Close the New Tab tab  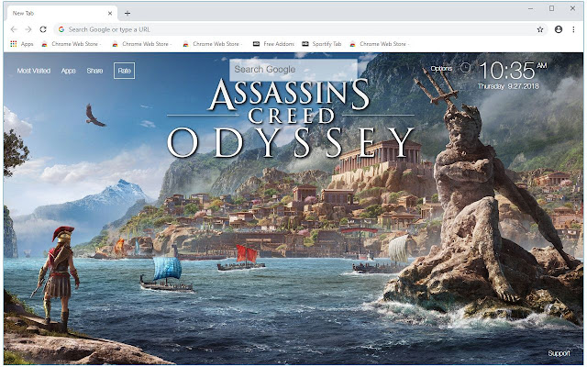pyautogui.click(x=110, y=13)
